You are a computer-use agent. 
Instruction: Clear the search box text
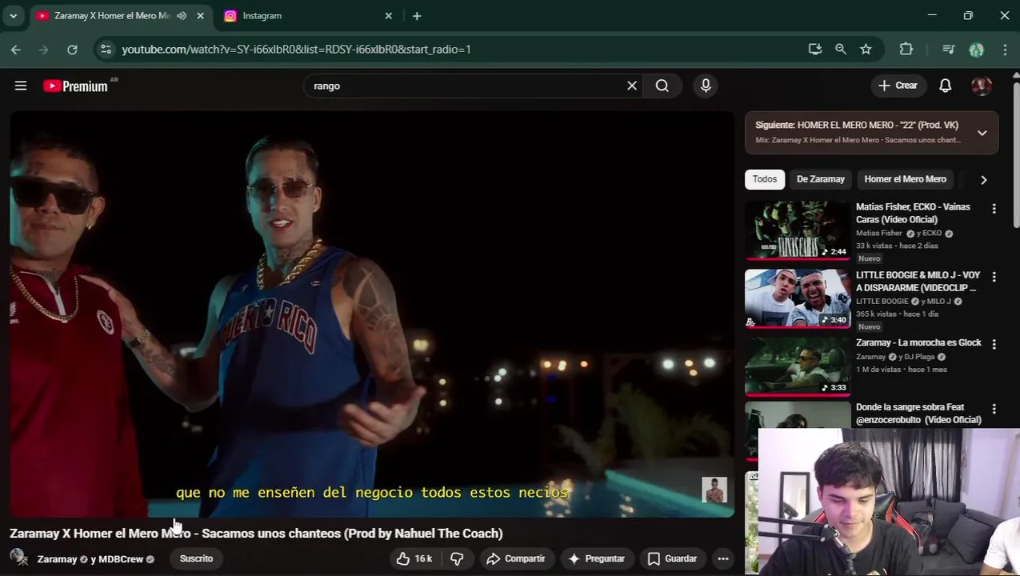coord(632,86)
